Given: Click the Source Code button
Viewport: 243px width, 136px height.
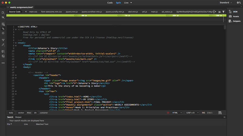Looking at the screenshot, I should 15,12.
